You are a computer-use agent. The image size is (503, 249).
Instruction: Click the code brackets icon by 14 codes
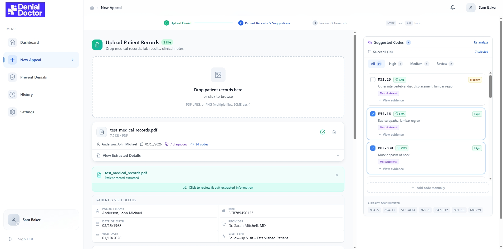(x=192, y=144)
